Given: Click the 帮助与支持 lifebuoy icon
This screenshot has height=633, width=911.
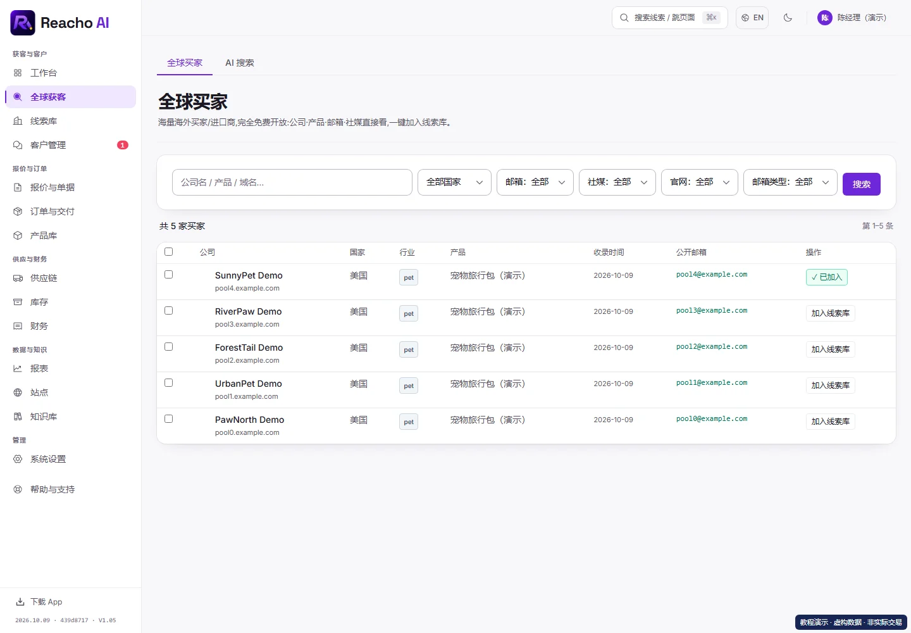Looking at the screenshot, I should pos(18,489).
